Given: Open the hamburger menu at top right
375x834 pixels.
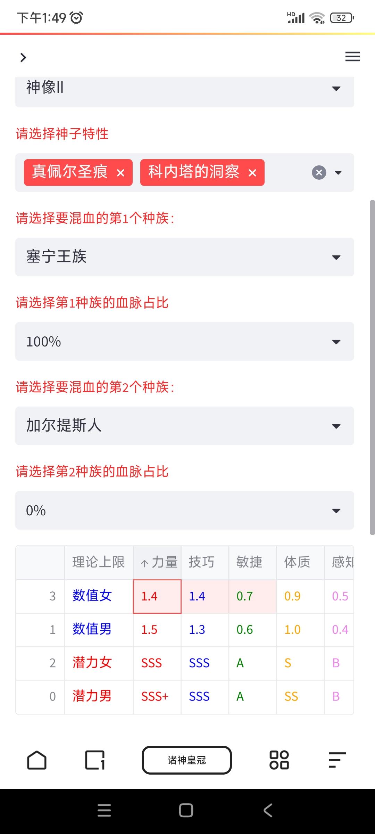Looking at the screenshot, I should (x=352, y=57).
